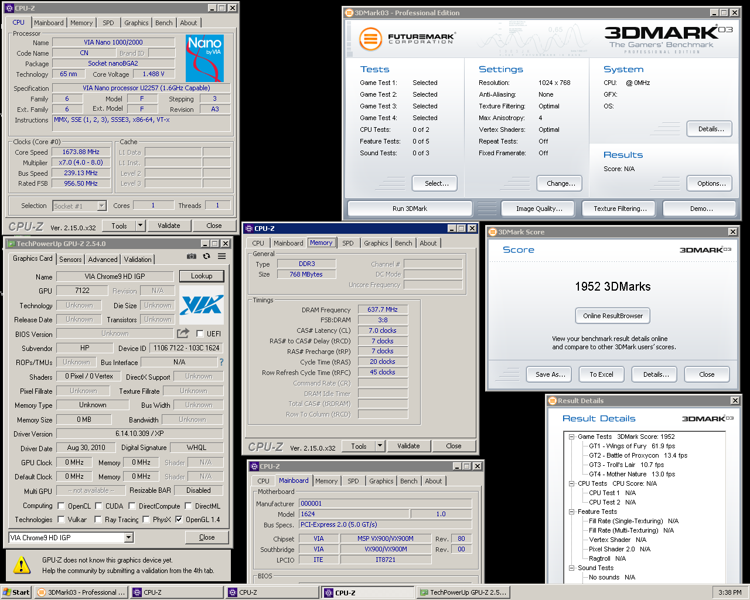Viewport: 750px width, 600px height.
Task: Click the taskbar clock showing 3:38 PM
Action: click(729, 592)
